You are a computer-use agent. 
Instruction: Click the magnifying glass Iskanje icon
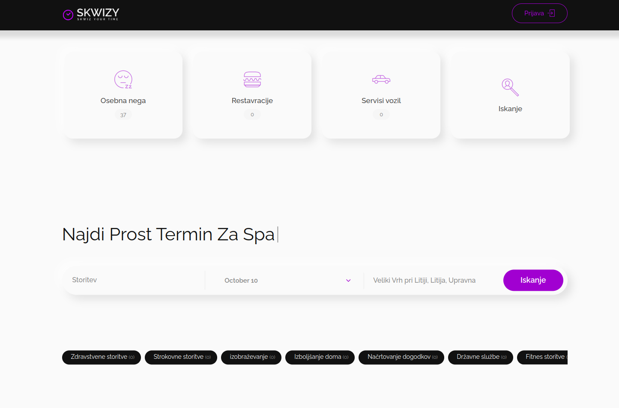pyautogui.click(x=510, y=87)
